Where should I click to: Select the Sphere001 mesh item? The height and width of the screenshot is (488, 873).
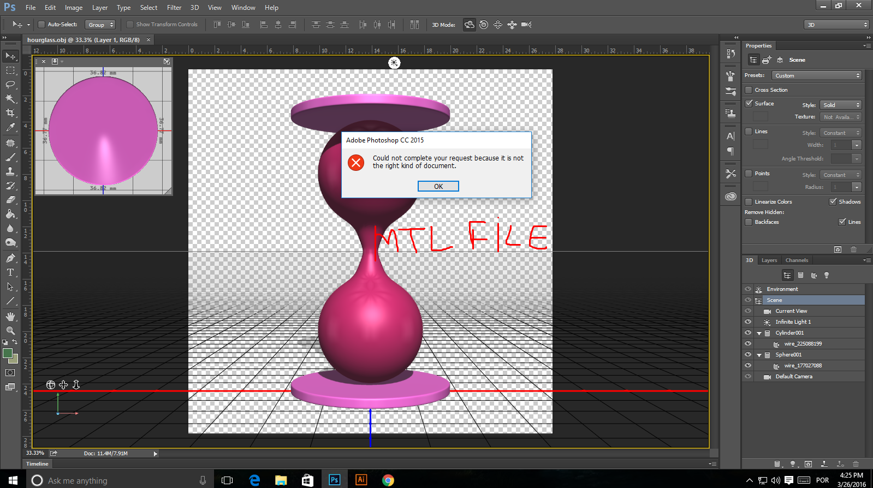[x=788, y=355]
